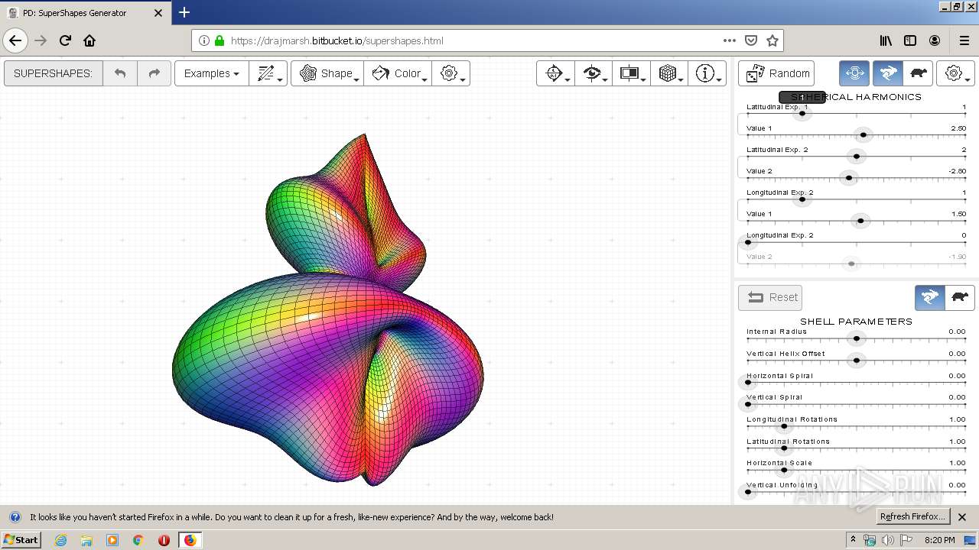Click the Vertical Unfolding slider handle
Image resolution: width=979 pixels, height=550 pixels.
coord(748,492)
